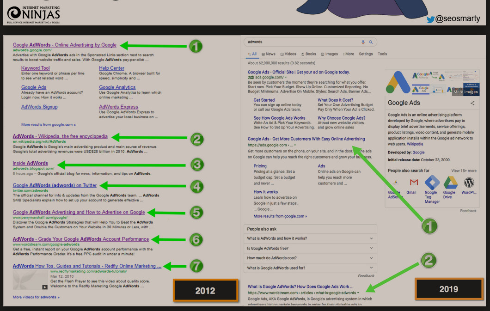Viewport: 490px width, 311px height.
Task: Click 'More results from google.com' in 2019 results
Action: click(280, 216)
